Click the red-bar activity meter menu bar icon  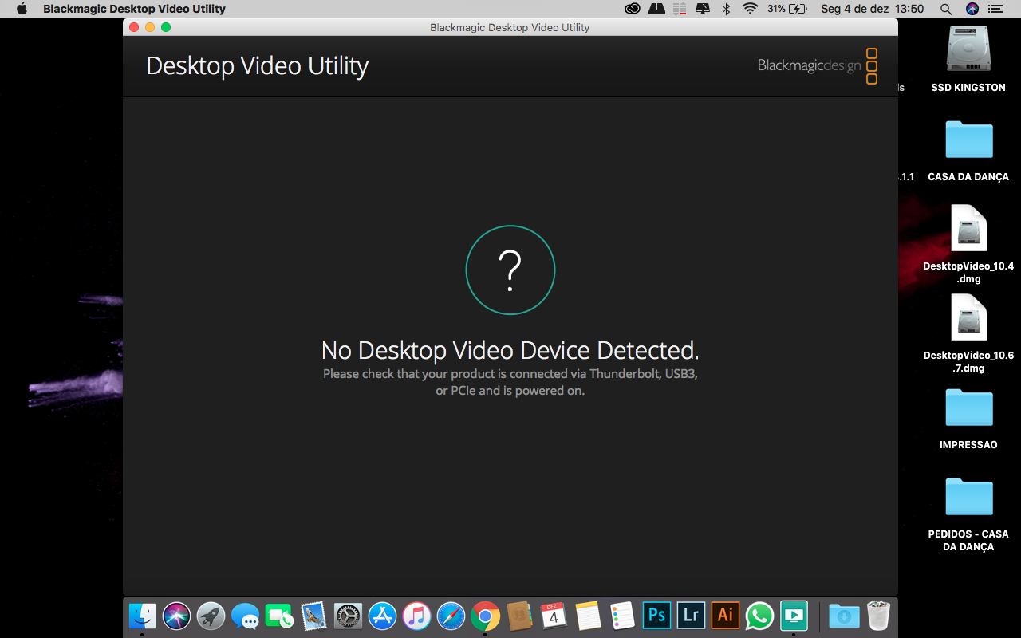pos(680,9)
